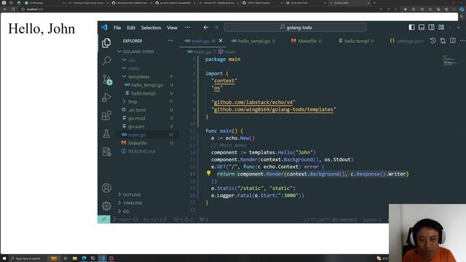Switch to the hello_templ.go tab
Viewport: 466px width, 262px height.
pyautogui.click(x=253, y=41)
